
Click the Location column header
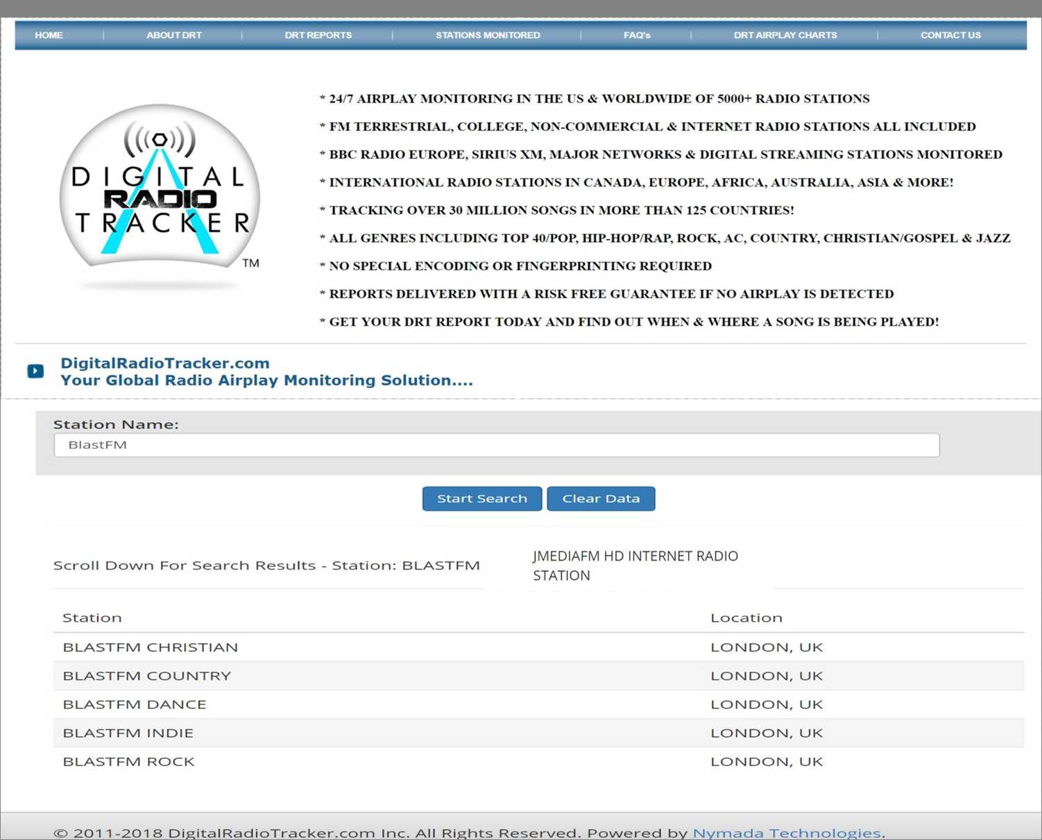[x=746, y=618]
